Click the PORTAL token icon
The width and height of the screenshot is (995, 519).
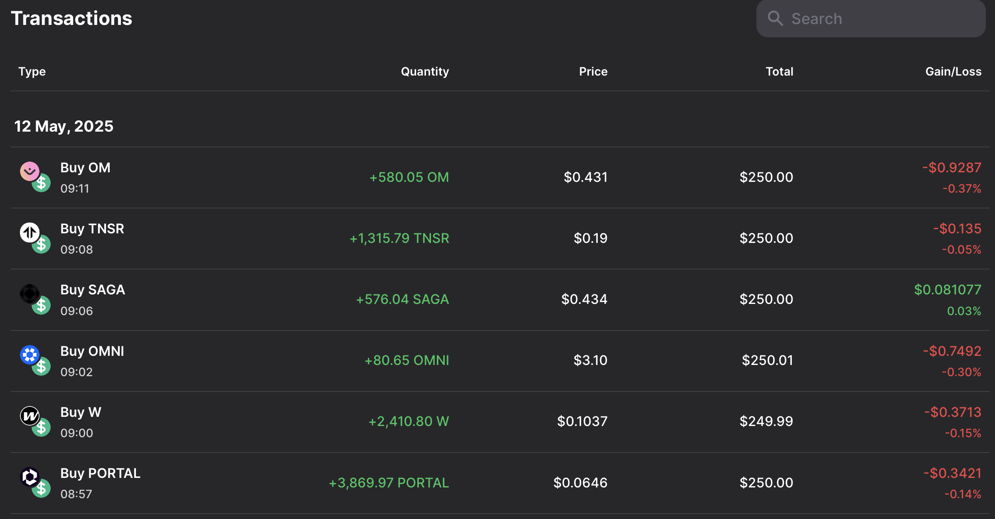click(x=30, y=477)
